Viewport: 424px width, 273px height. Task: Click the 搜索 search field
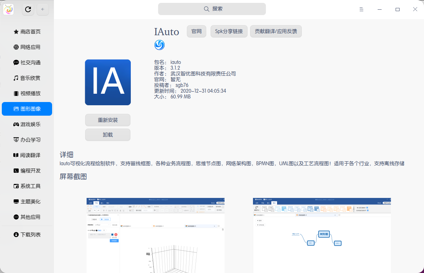[212, 9]
